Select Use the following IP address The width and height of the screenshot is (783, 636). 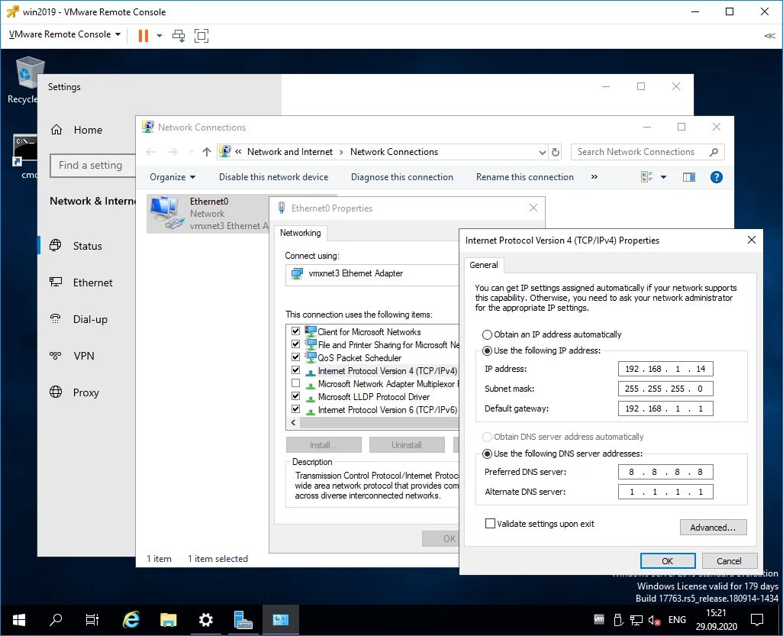(541, 350)
